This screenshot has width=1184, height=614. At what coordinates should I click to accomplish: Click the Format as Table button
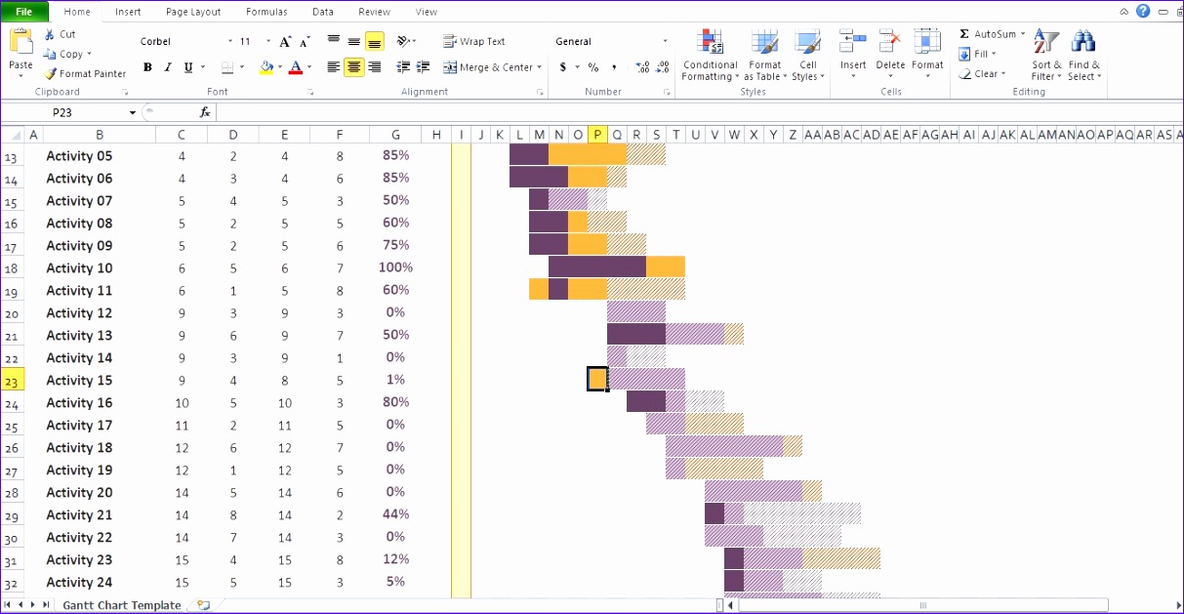point(764,54)
